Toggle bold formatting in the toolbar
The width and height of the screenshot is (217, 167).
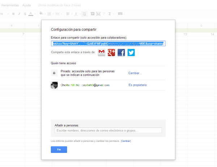tap(13, 14)
